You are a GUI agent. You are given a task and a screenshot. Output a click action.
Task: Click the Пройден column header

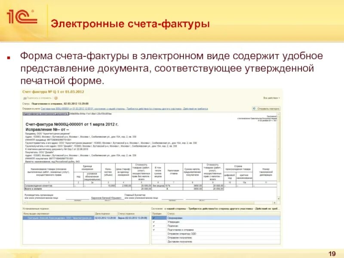[x=159, y=213]
